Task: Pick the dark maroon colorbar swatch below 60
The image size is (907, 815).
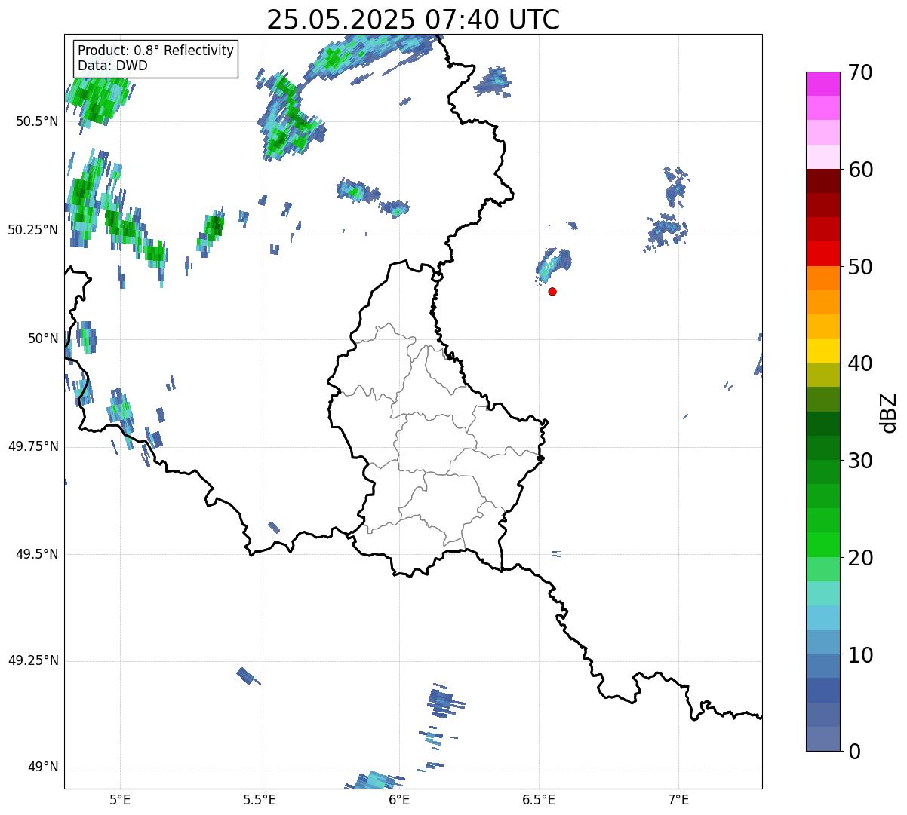Action: (x=823, y=181)
